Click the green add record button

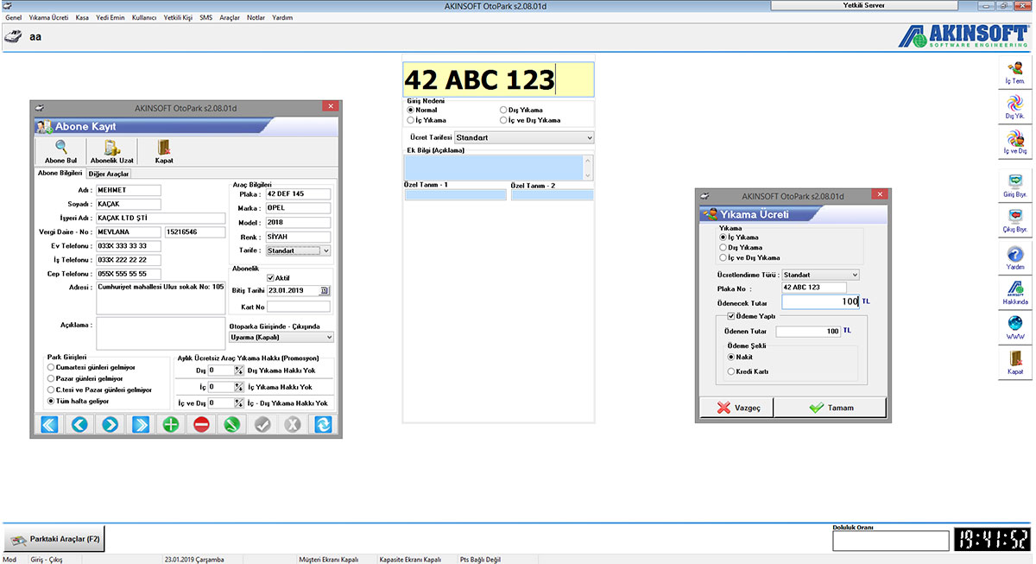[171, 424]
